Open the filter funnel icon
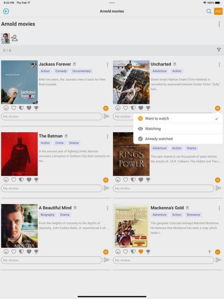The height and width of the screenshot is (299, 224). pos(219,50)
